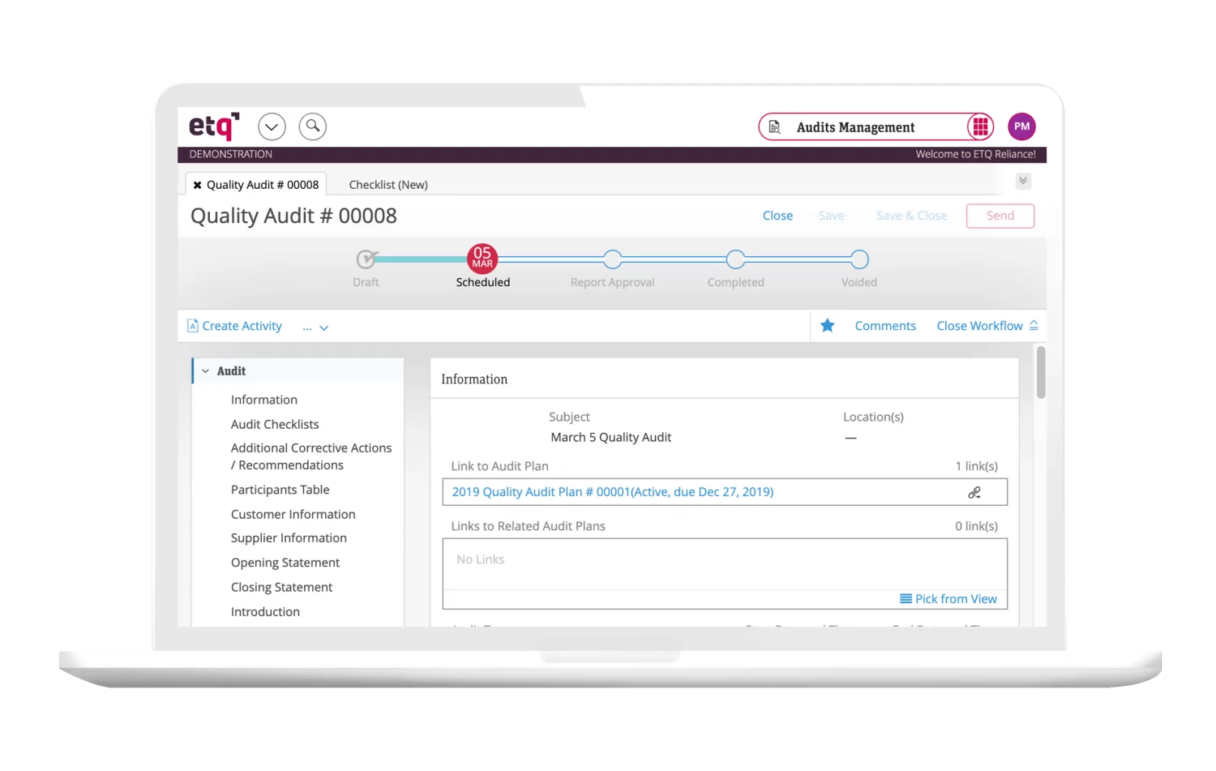Click the ETQ logo
The width and height of the screenshot is (1216, 771).
point(213,126)
